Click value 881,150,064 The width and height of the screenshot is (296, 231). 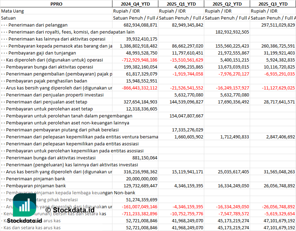(145, 158)
